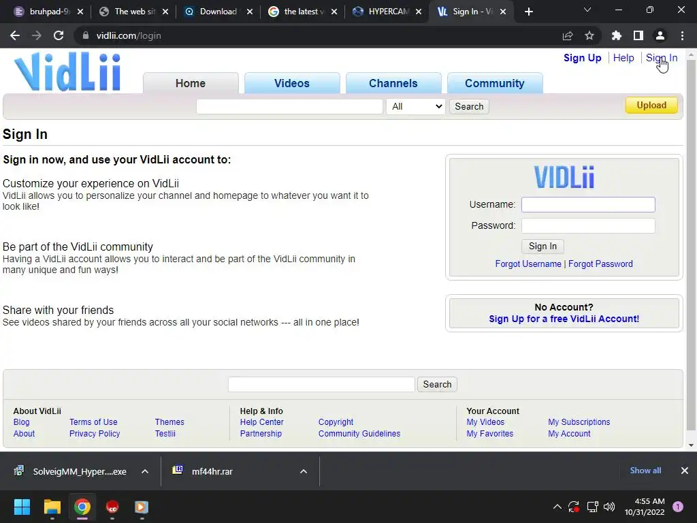Click the Chrome icon in the taskbar
Screen dimensions: 697x523
(82, 507)
